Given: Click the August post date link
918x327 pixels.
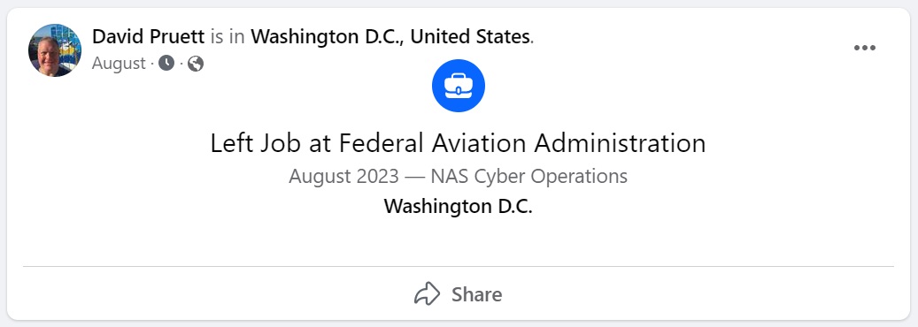Looking at the screenshot, I should (119, 63).
